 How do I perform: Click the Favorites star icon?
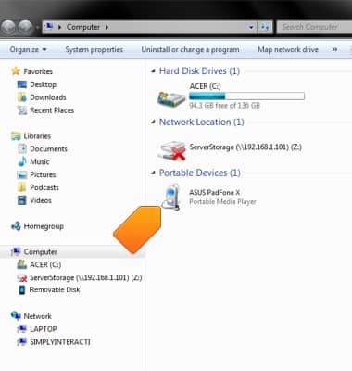click(16, 71)
